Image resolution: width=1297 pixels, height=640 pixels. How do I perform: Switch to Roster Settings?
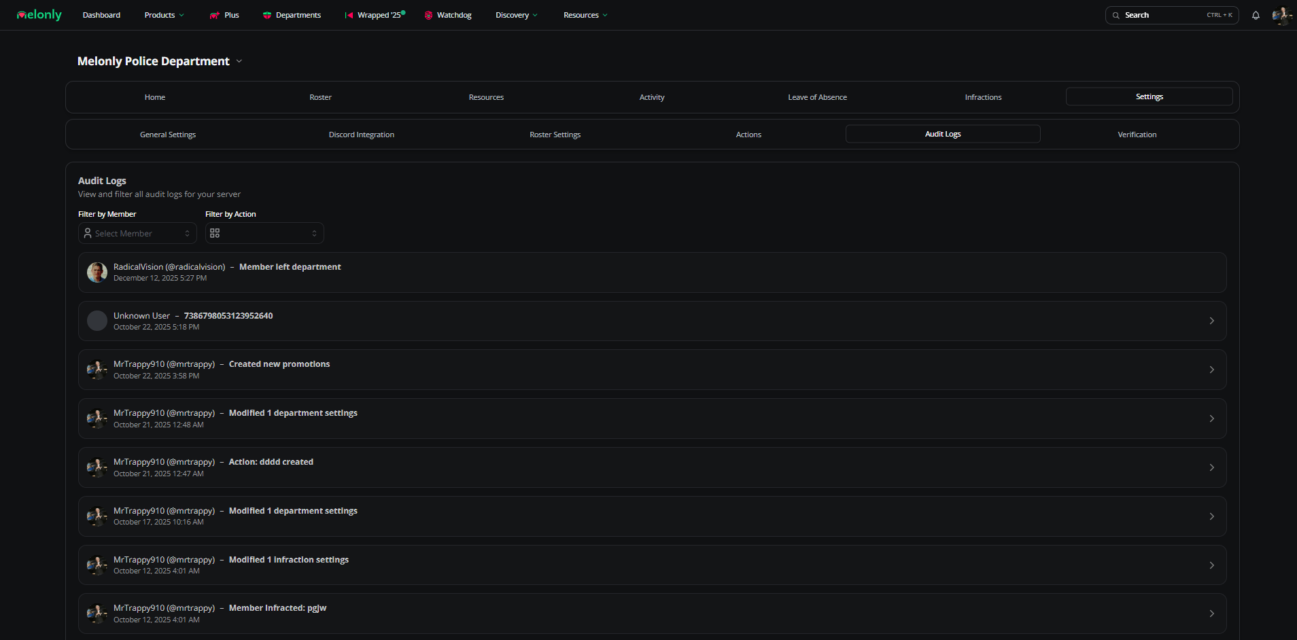555,135
